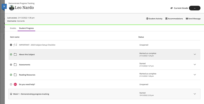
Task: Open the Assessments item
Action: click(25, 65)
